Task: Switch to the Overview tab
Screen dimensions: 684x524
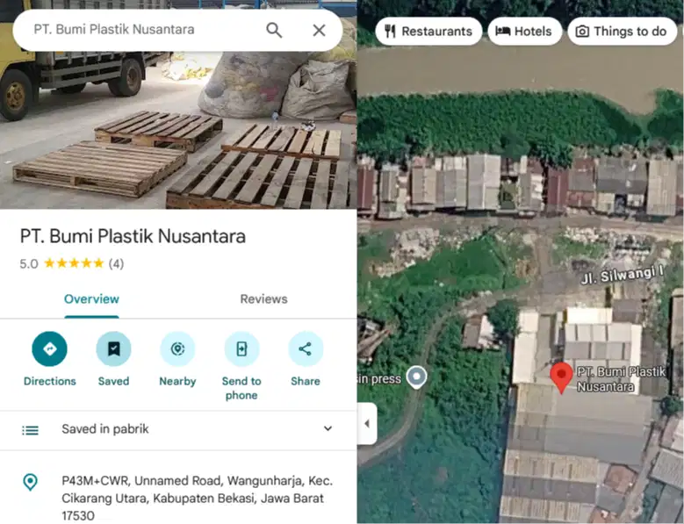Action: (x=91, y=299)
